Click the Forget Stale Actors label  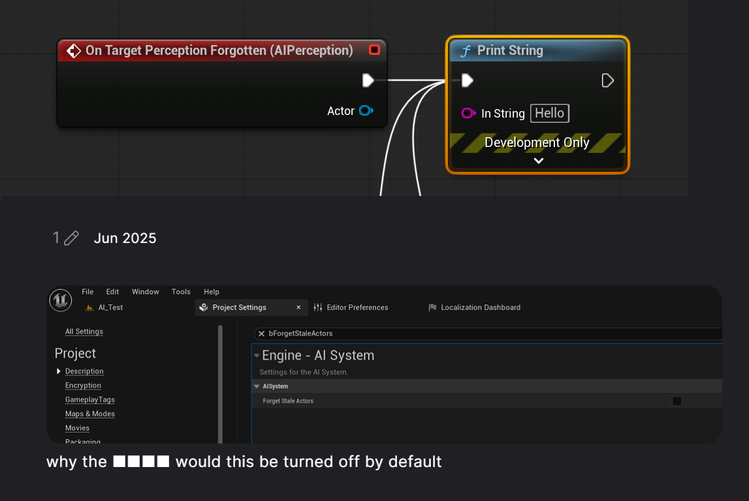tap(288, 401)
